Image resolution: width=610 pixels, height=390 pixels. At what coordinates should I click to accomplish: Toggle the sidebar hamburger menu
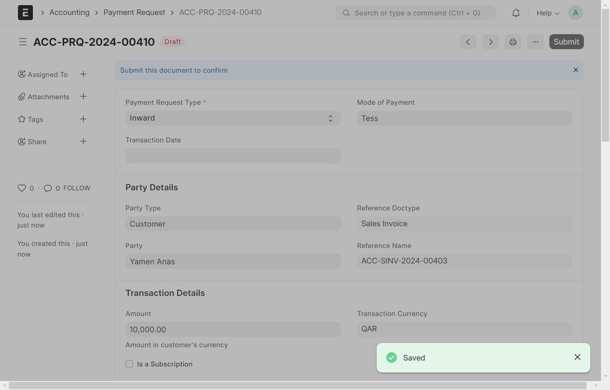(23, 42)
